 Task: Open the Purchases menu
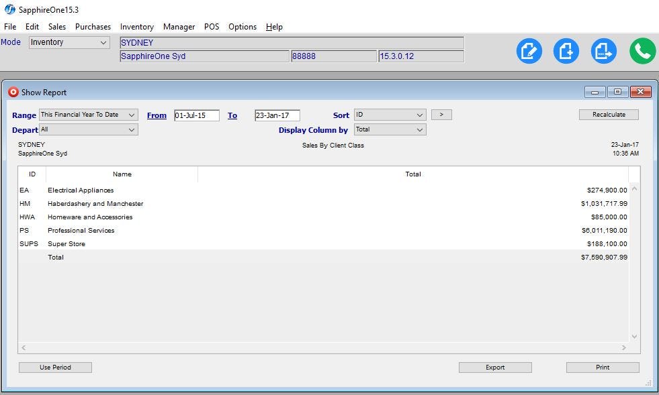93,26
